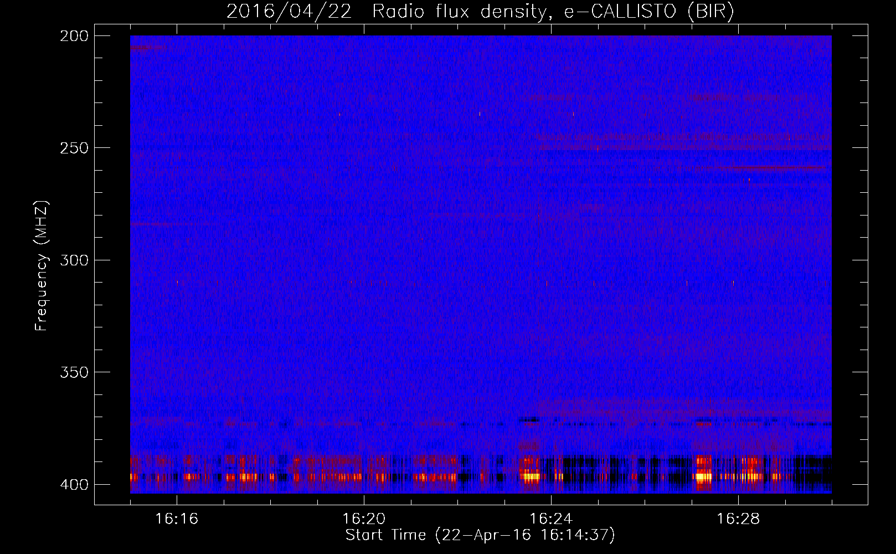Click the 16:20 time tick label
The height and width of the screenshot is (554, 896).
pos(364,519)
